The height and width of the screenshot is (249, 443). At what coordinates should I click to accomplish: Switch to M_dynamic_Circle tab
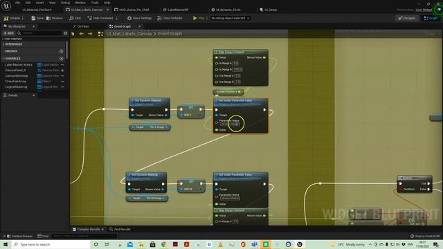226,10
